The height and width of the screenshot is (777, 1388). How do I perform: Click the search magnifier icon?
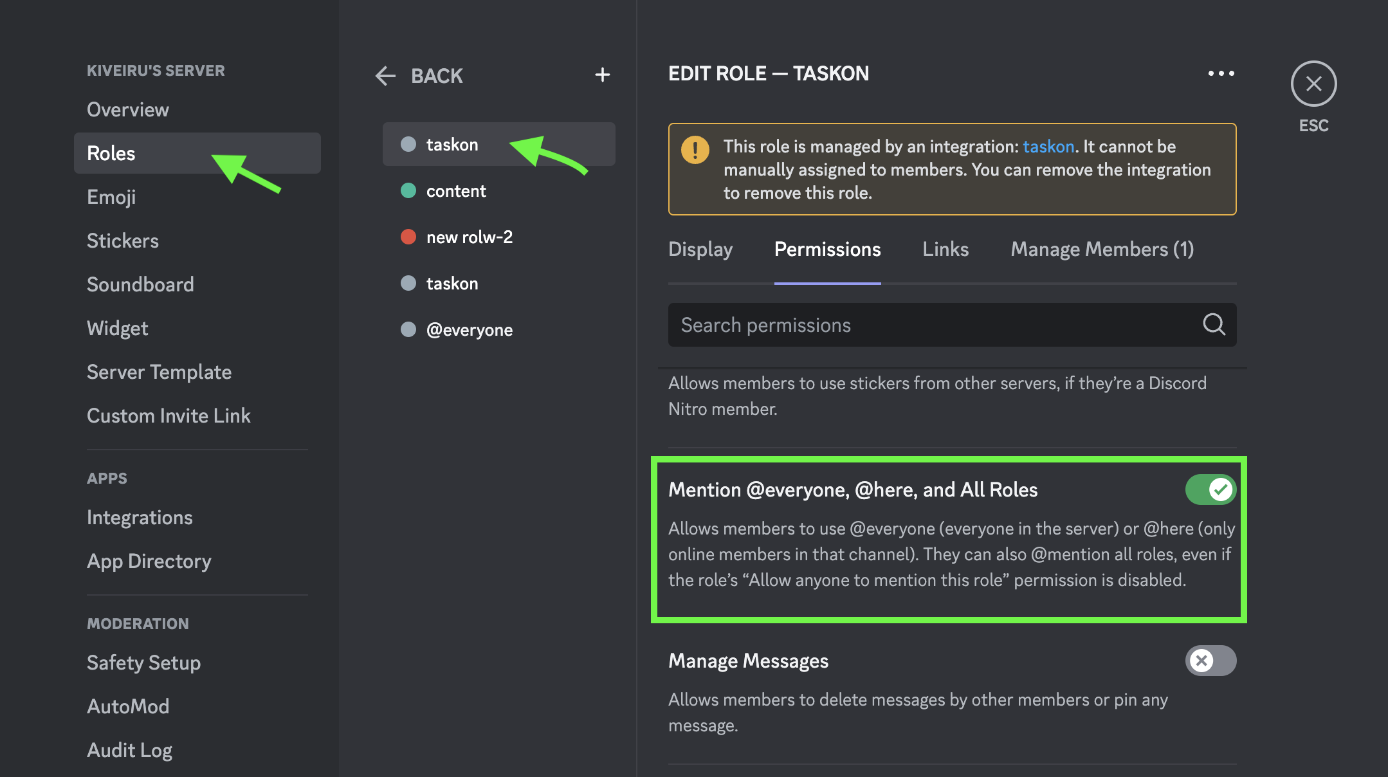(1214, 324)
